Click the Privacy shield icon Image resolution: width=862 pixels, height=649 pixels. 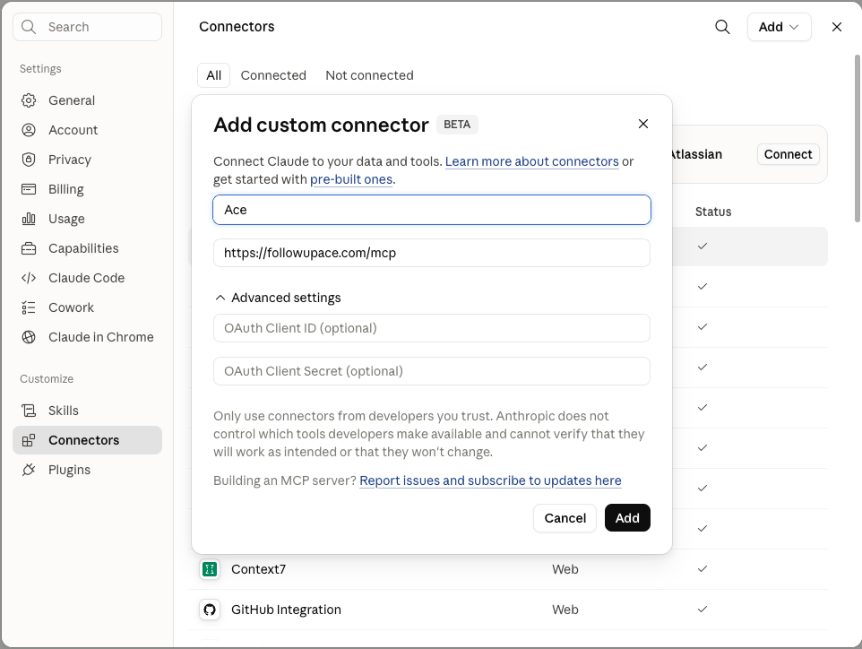tap(29, 160)
